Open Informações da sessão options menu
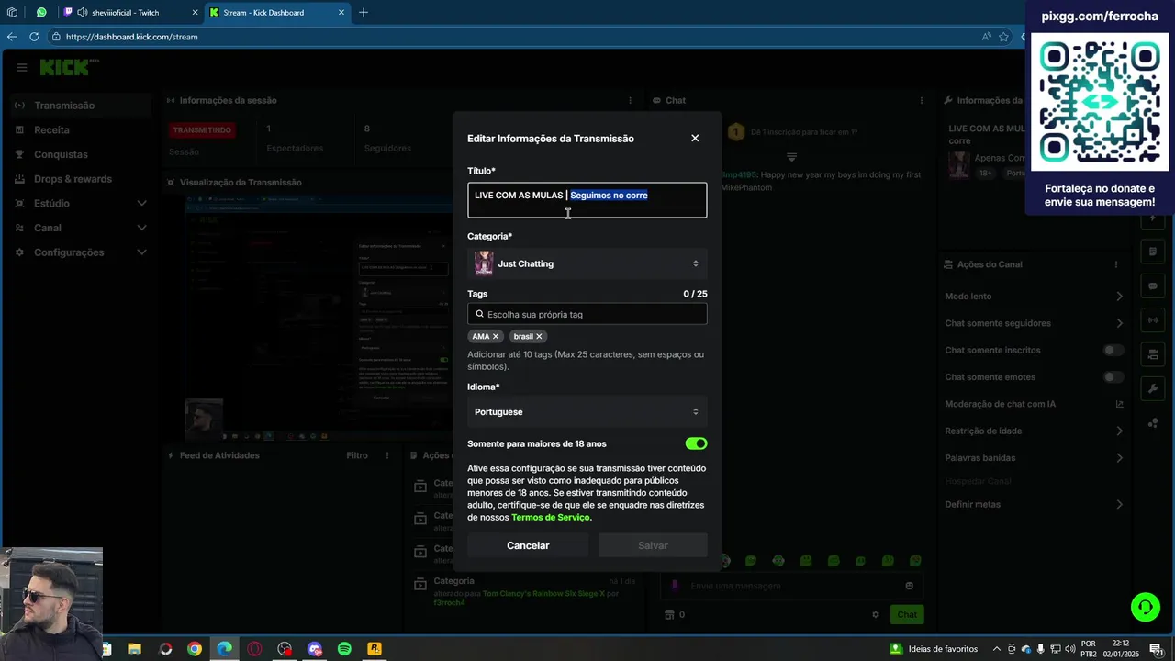The height and width of the screenshot is (661, 1175). click(x=630, y=100)
